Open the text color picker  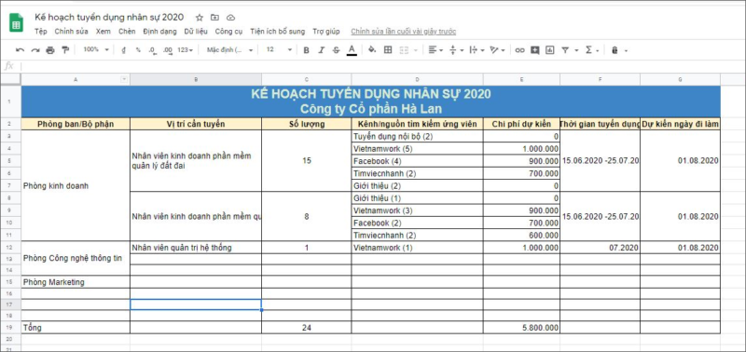[x=352, y=50]
